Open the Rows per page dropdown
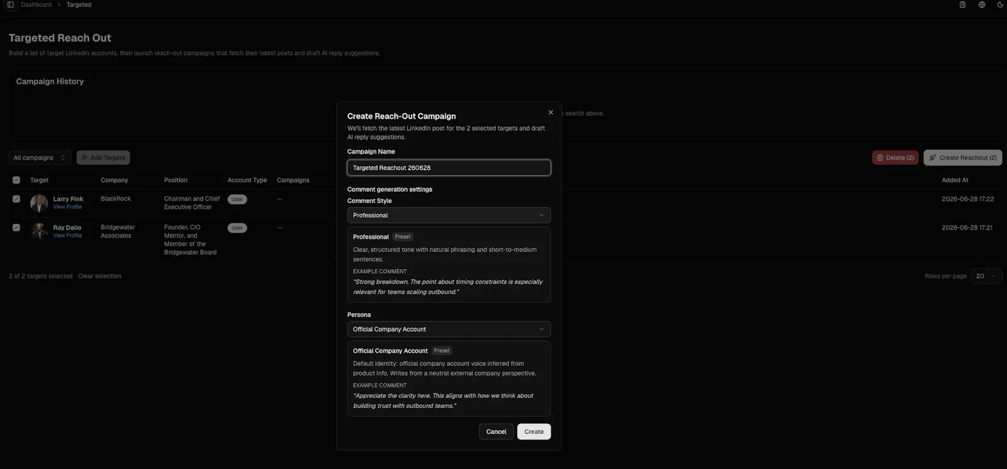The image size is (1007, 469). (x=986, y=276)
